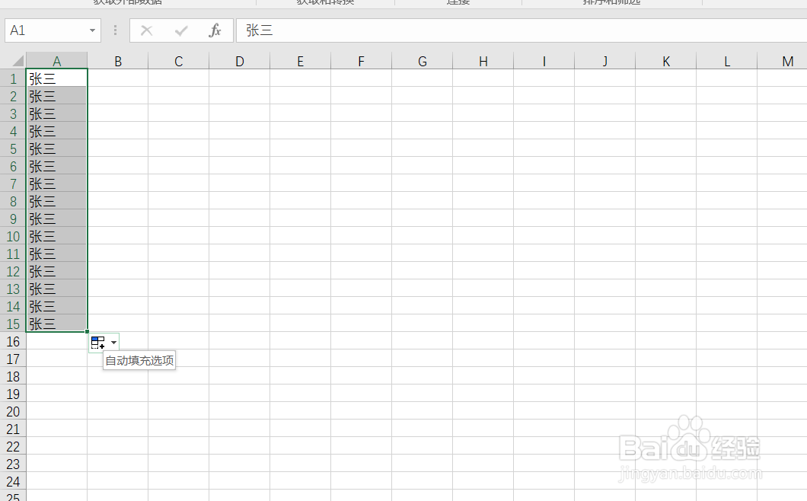Select row 16 header
This screenshot has width=807, height=501.
[x=13, y=341]
